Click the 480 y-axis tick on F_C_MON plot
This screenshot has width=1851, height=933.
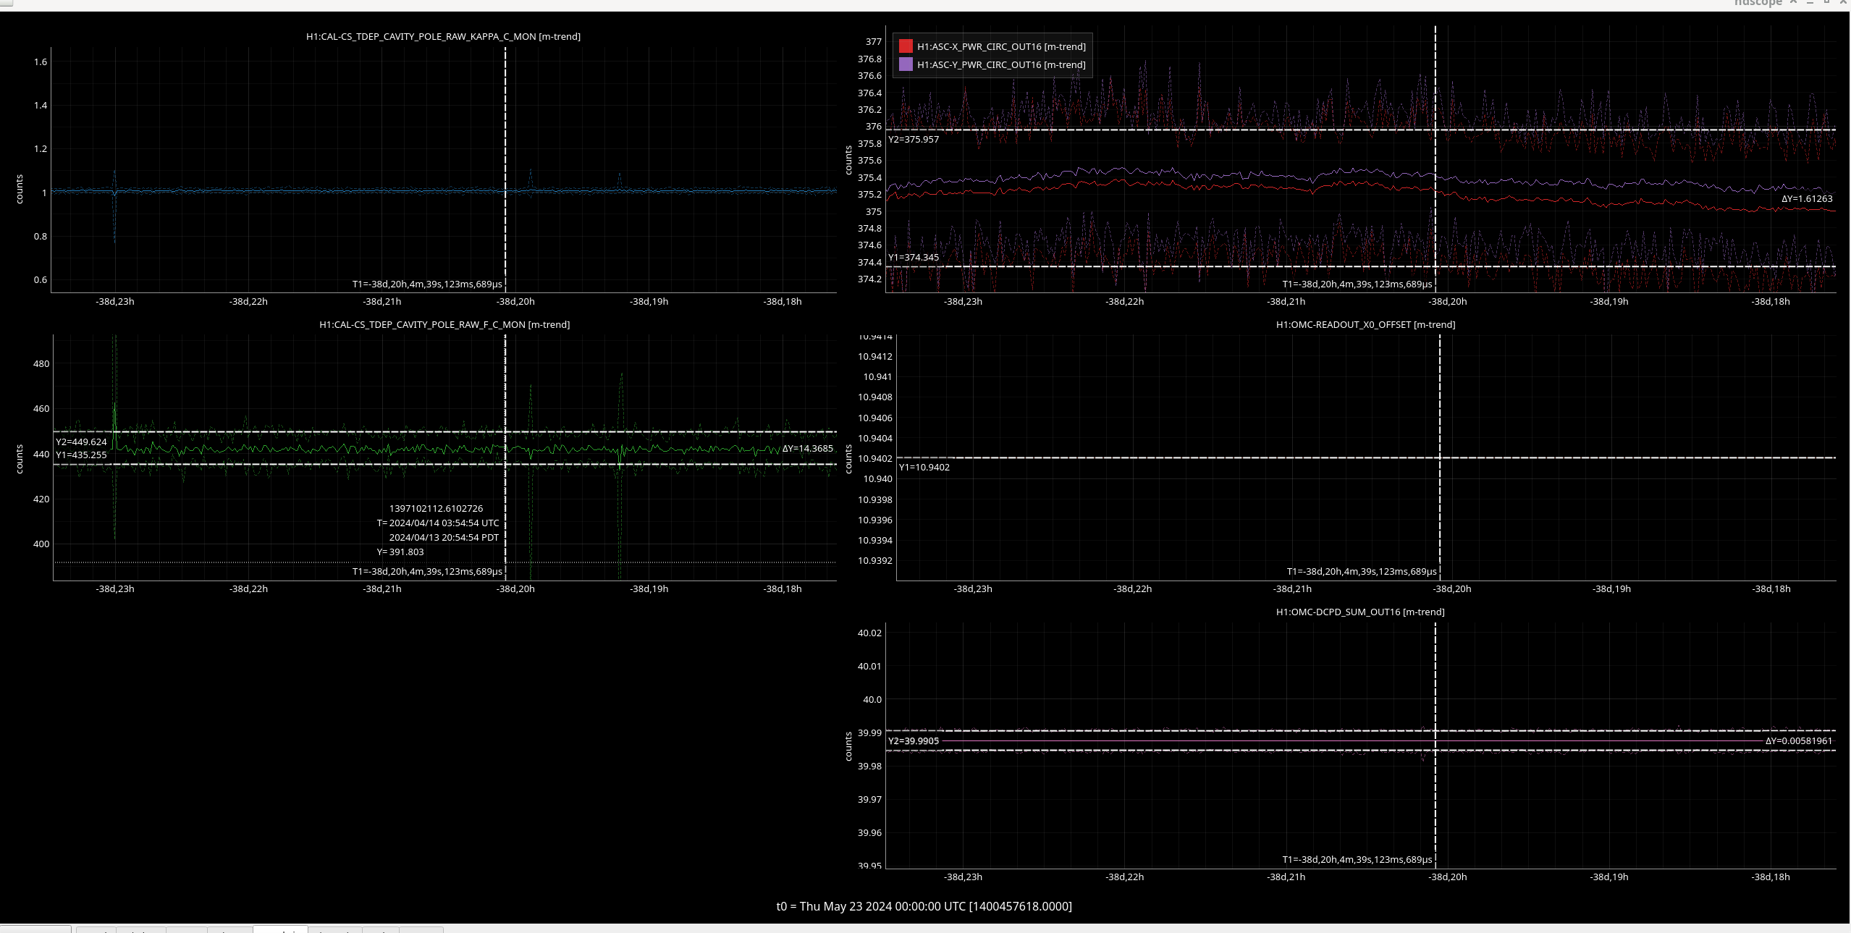[x=41, y=363]
